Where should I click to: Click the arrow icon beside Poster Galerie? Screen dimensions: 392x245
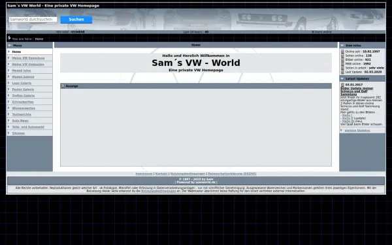8,89
